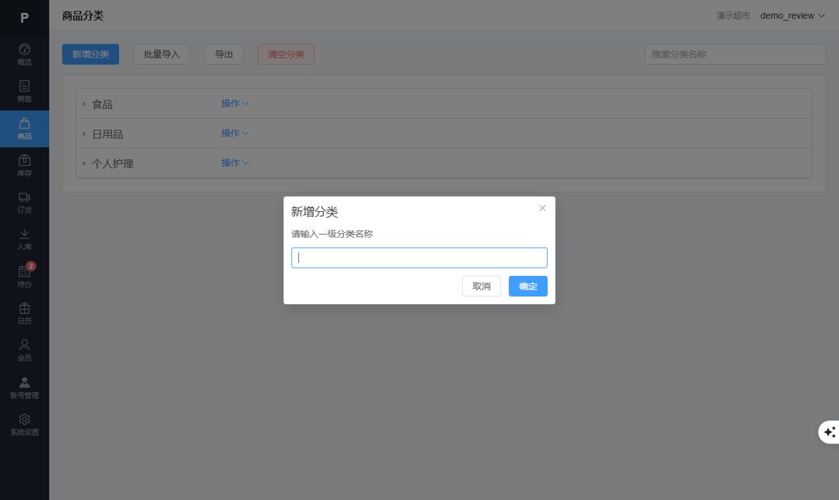Focus the 搜索分类名称 search box
This screenshot has height=500, width=839.
pos(735,54)
